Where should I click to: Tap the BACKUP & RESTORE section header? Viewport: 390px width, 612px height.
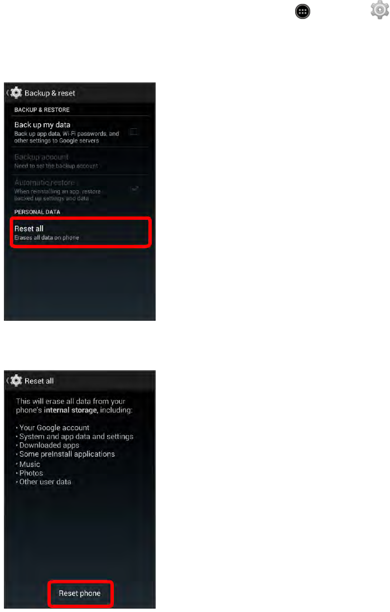click(42, 110)
